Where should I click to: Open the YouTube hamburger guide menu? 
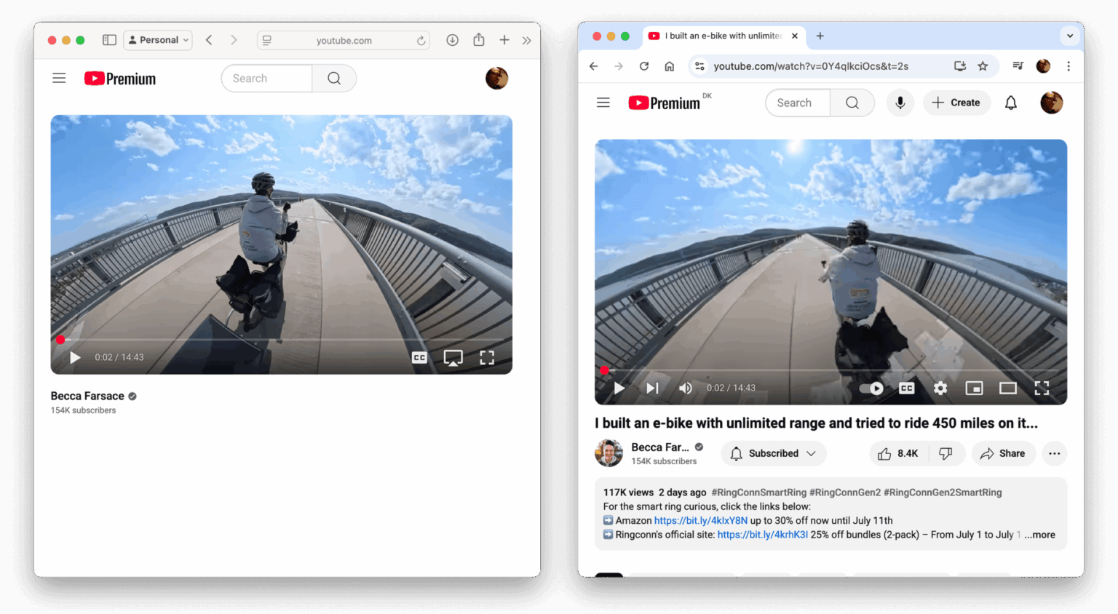(603, 103)
